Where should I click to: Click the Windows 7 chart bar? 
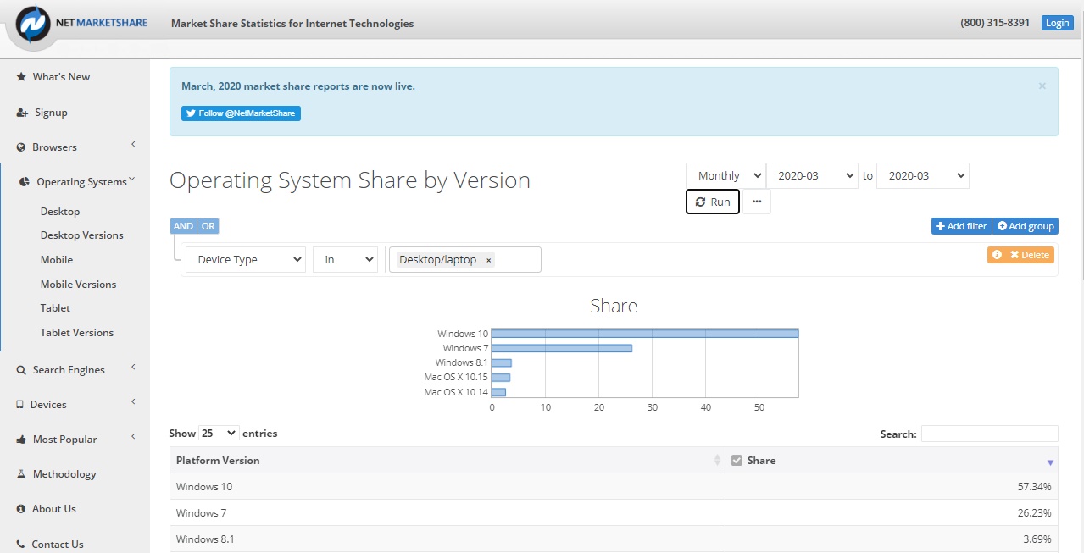(562, 348)
